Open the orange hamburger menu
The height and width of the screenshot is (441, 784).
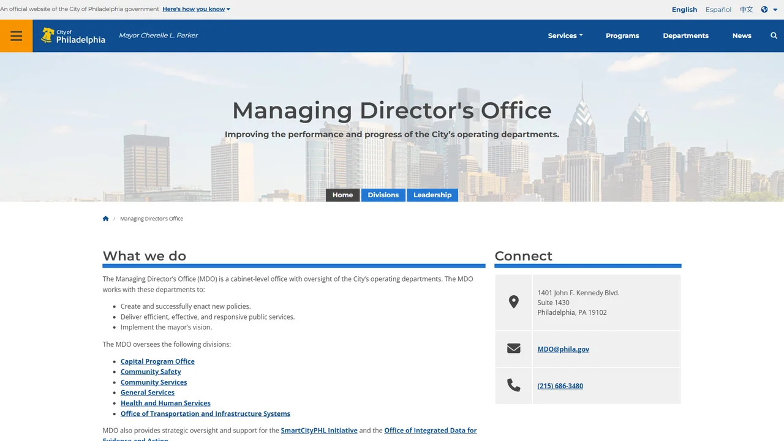[x=17, y=36]
